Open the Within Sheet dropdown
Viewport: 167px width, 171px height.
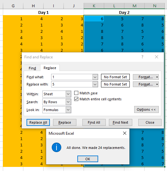[x=68, y=94]
